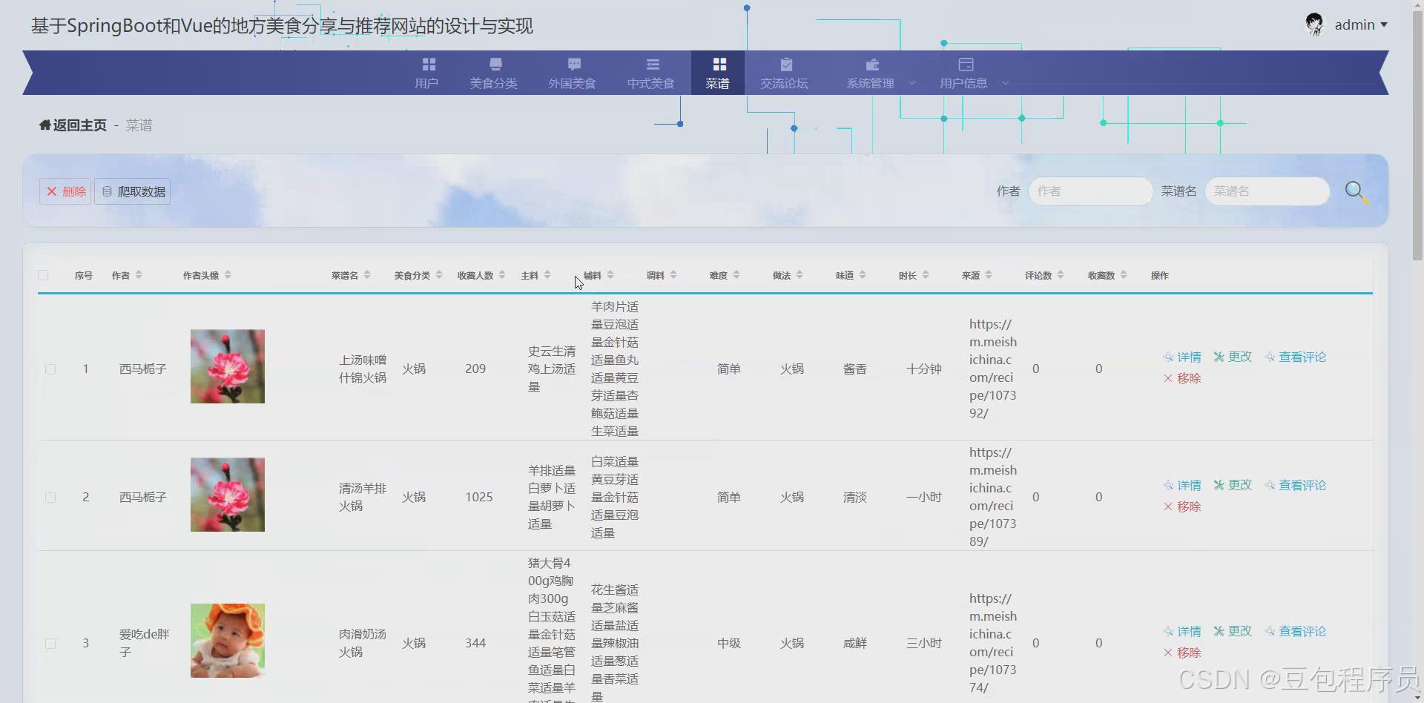
Task: Check the row 2 清汤羊排火锅 checkbox
Action: [x=50, y=498]
